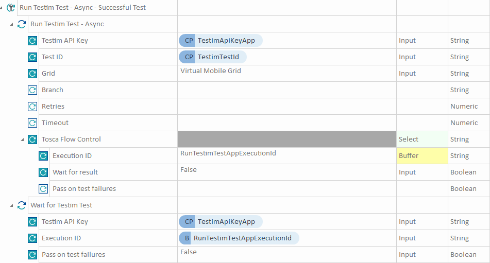The width and height of the screenshot is (490, 263).
Task: Click the icon next to Branch
Action: [32, 90]
